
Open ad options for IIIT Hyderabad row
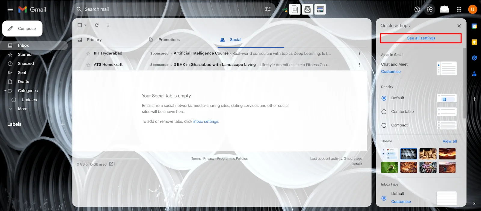point(360,54)
